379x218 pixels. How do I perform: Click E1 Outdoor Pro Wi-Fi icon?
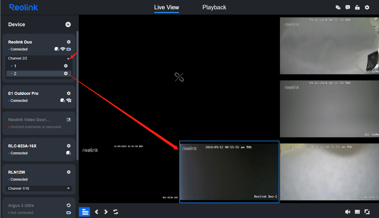tap(69, 100)
